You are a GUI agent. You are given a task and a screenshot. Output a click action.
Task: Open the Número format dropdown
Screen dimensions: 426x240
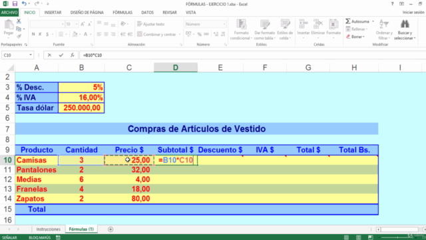tap(224, 24)
